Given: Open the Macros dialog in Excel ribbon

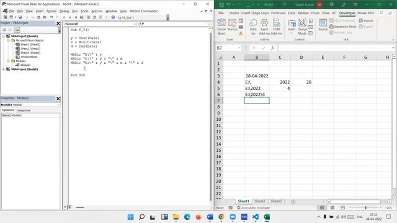Looking at the screenshot, I should click(x=232, y=25).
